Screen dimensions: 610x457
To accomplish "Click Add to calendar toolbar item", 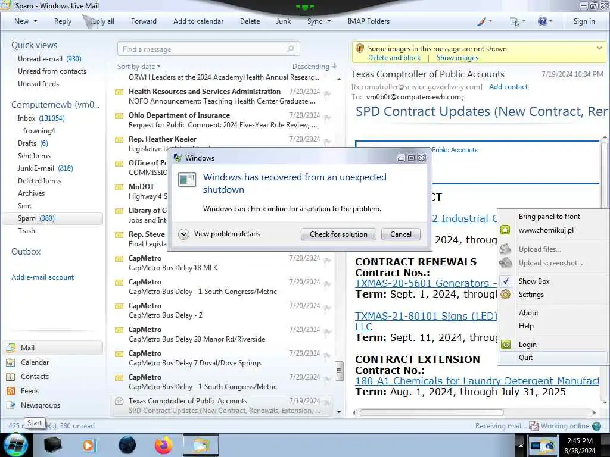I will click(198, 21).
